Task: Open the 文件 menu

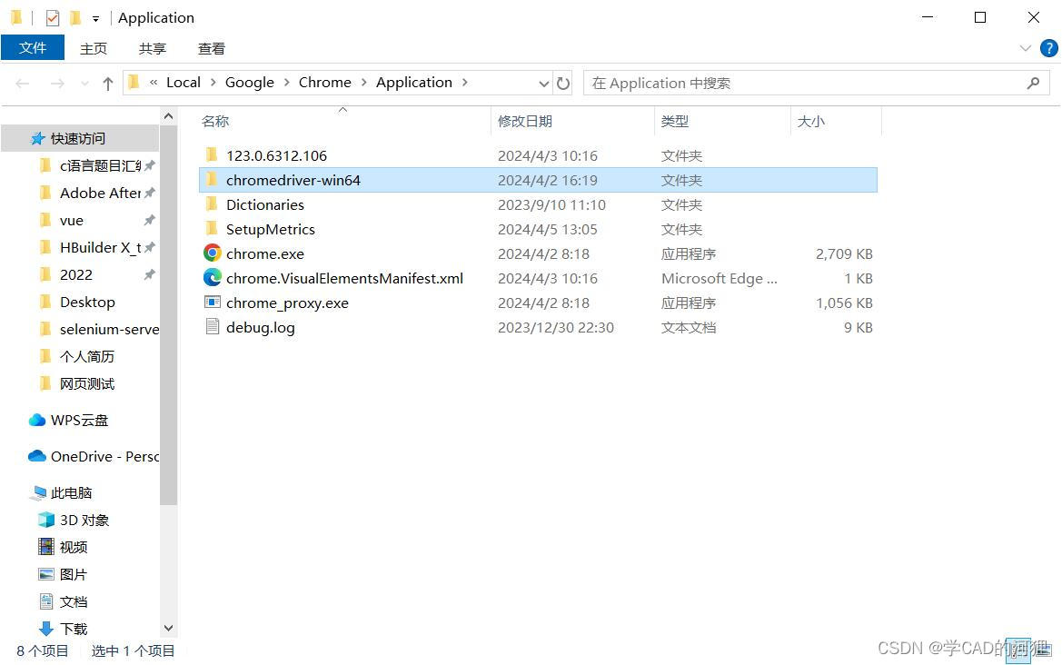Action: click(33, 47)
